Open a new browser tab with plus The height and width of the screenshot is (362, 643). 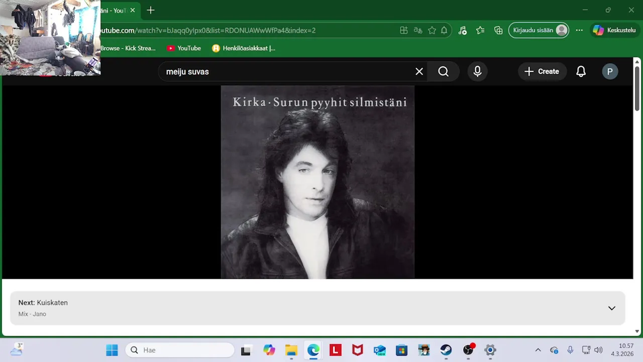[150, 10]
